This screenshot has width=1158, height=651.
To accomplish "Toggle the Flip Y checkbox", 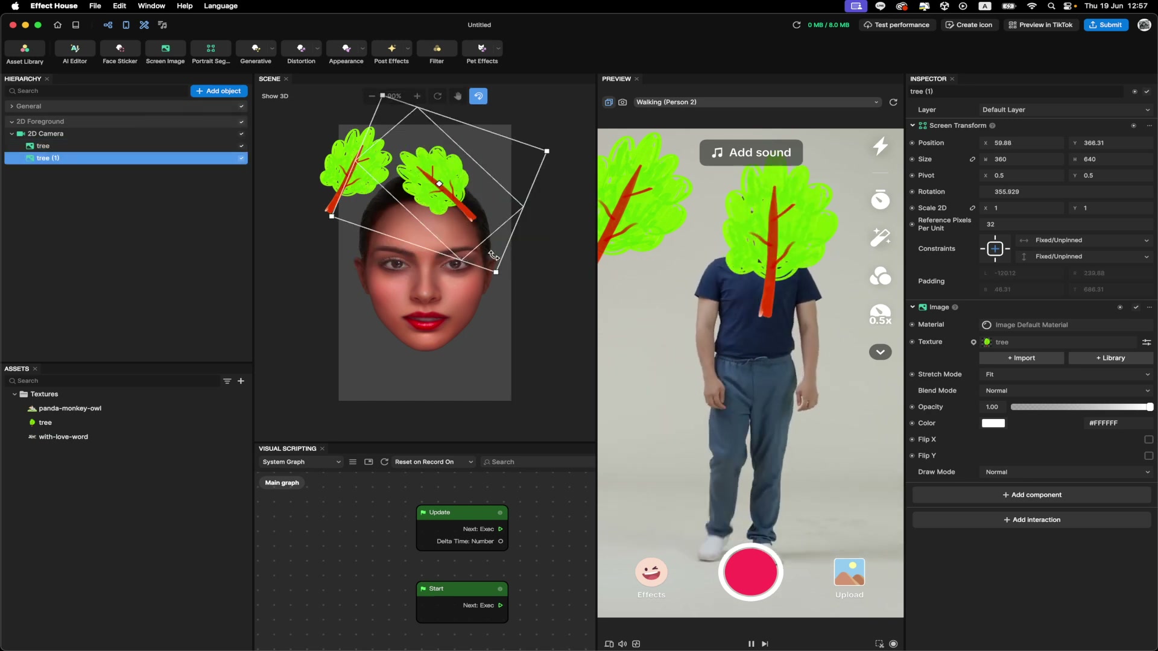I will pos(1148,456).
